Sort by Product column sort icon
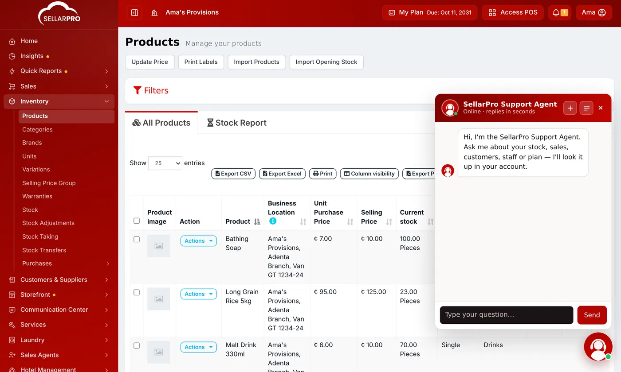Image resolution: width=621 pixels, height=372 pixels. click(257, 221)
